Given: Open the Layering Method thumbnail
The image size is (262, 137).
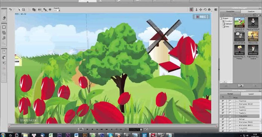Looking at the screenshot, I should click(x=253, y=22).
